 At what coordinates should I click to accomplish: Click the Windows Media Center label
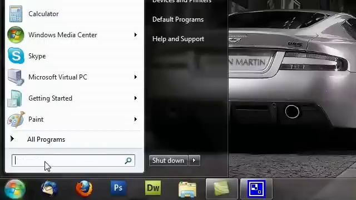(63, 35)
